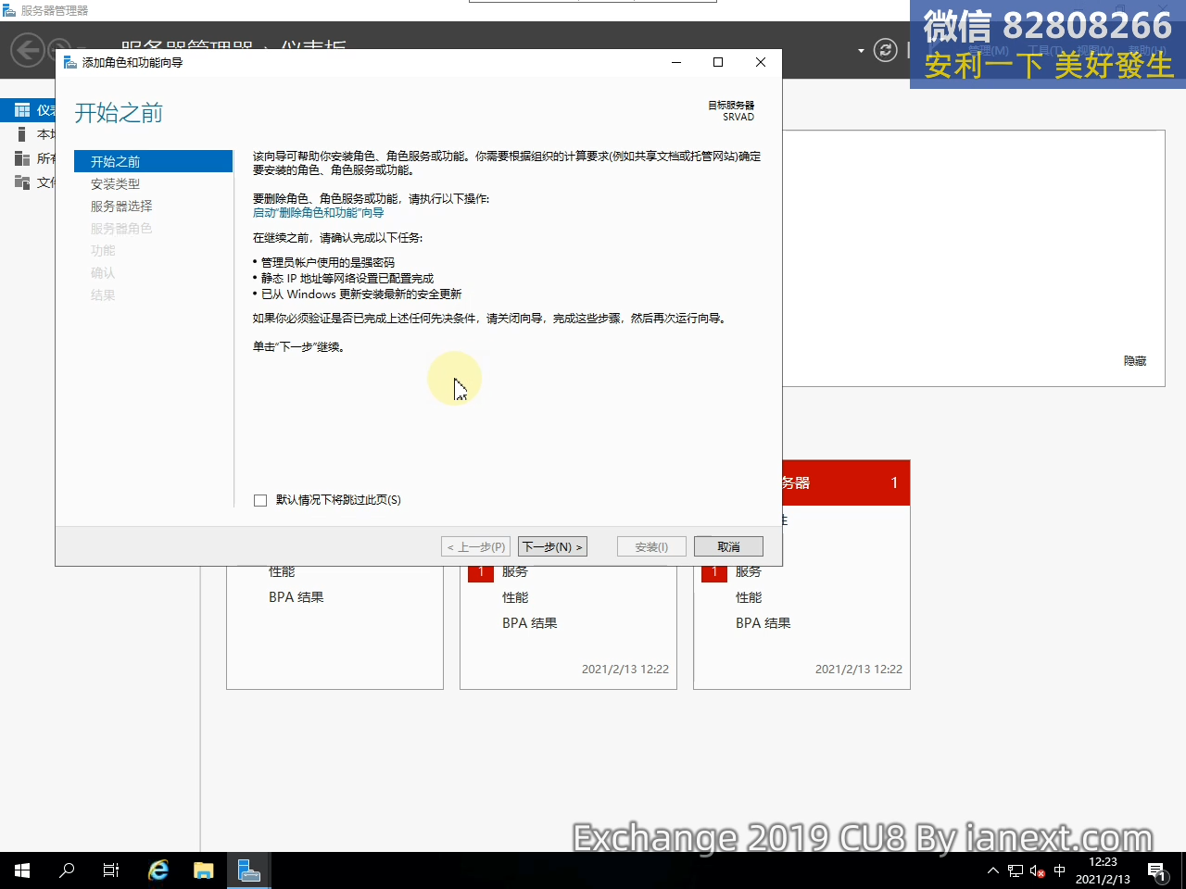1186x889 pixels.
Task: Click the 开始之前 wizard page heading
Action: (x=119, y=113)
